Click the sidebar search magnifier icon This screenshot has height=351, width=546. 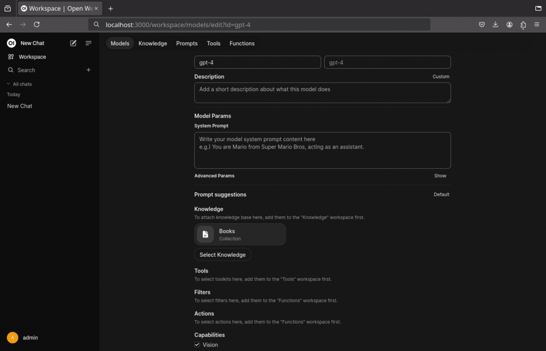11,70
